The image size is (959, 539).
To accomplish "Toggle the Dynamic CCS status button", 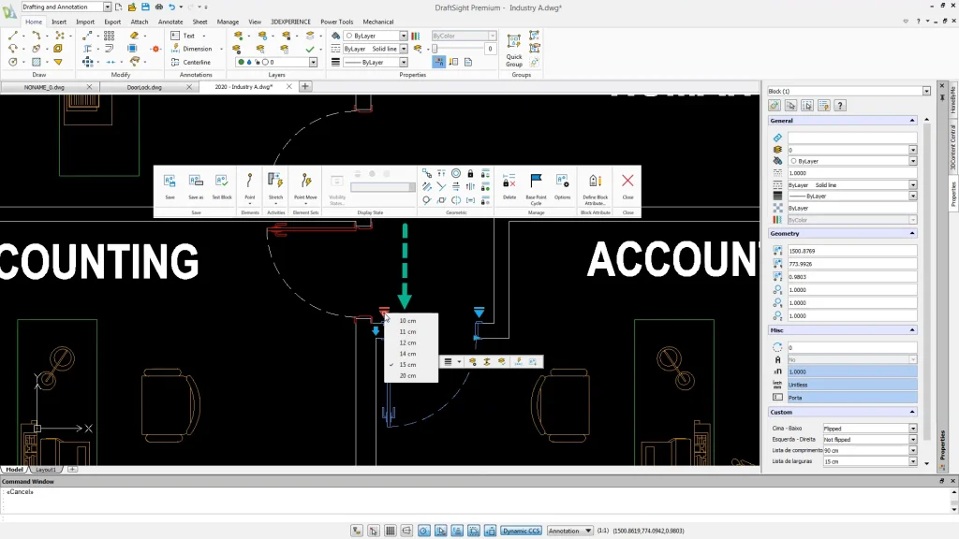I will click(x=521, y=531).
